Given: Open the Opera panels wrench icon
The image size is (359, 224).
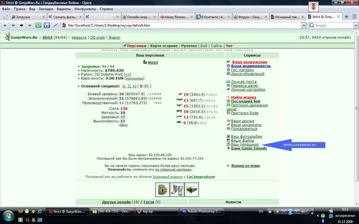Looking at the screenshot, I should (x=5, y=17).
